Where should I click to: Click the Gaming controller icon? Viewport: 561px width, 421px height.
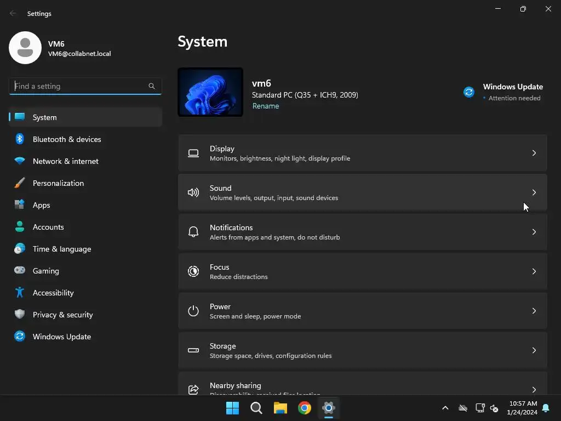20,270
